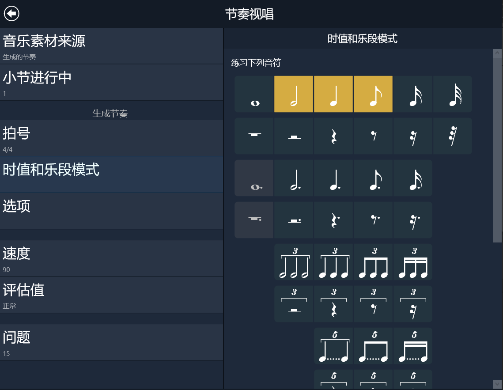Open the 评估值 evaluation setting
The width and height of the screenshot is (503, 390).
point(111,295)
